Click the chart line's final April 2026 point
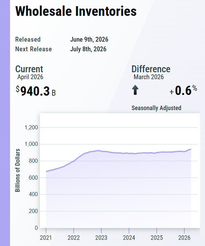 191,149
